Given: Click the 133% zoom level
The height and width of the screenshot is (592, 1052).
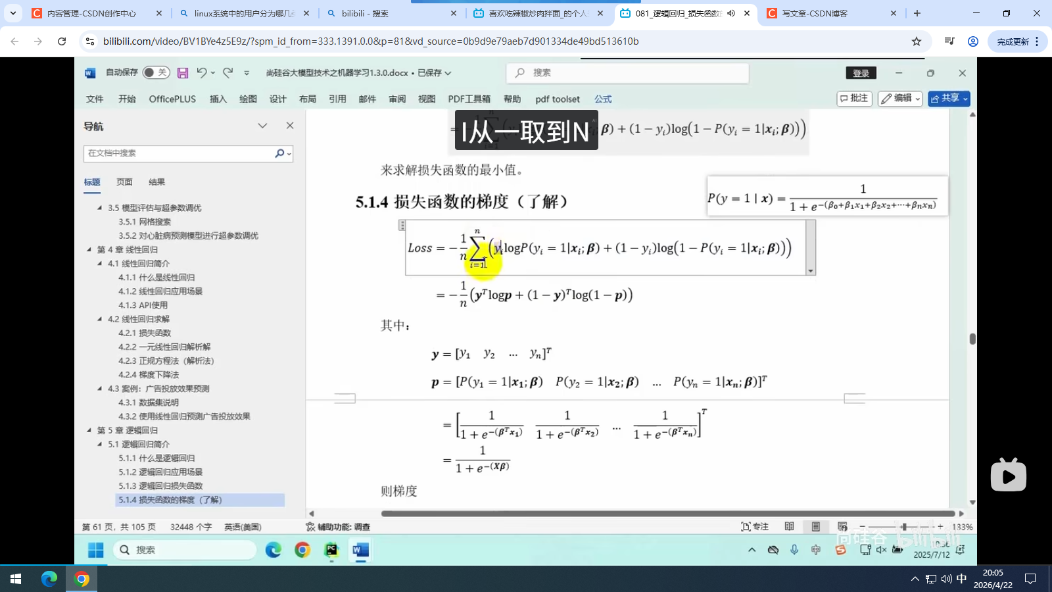Looking at the screenshot, I should [x=962, y=527].
